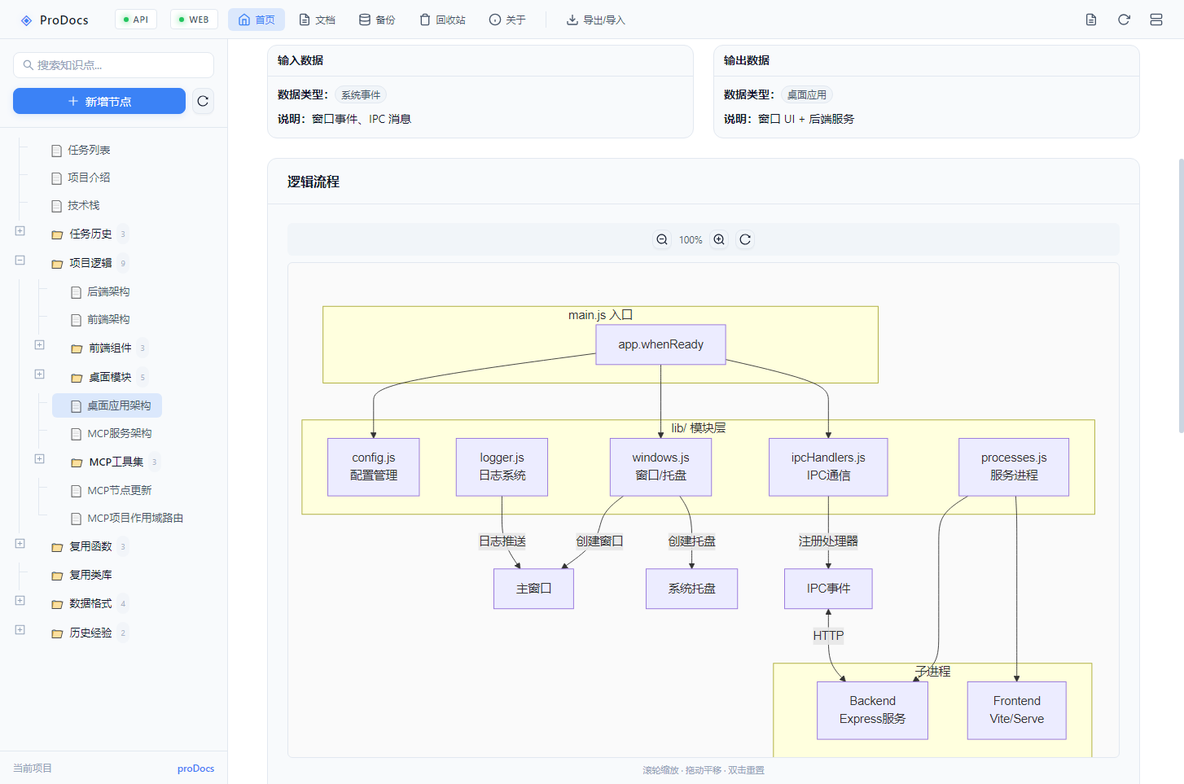Expand the 任务历史 folder
This screenshot has width=1184, height=784.
tap(19, 230)
